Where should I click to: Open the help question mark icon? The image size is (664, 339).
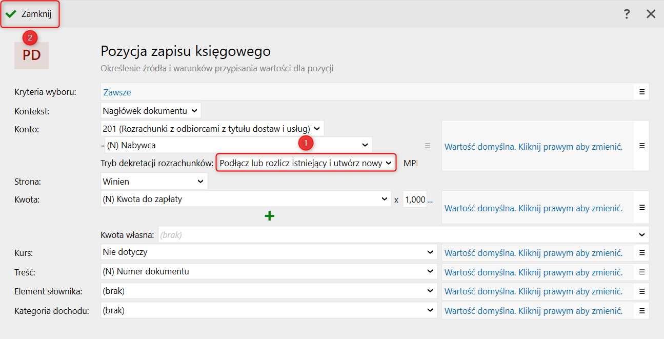pos(627,14)
